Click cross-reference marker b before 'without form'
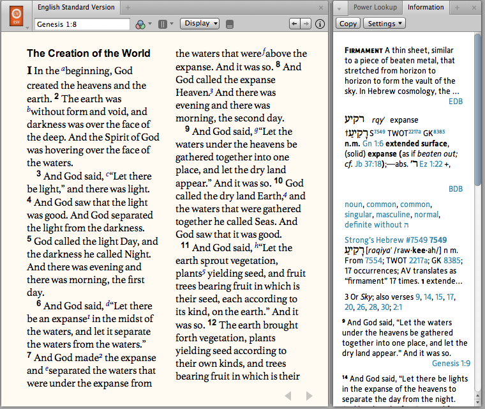 click(x=29, y=109)
